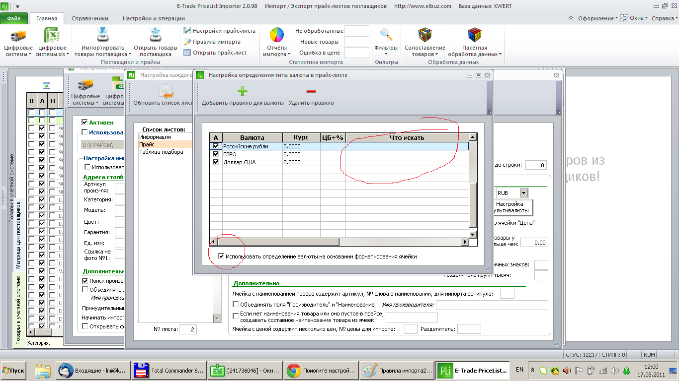
Task: Switch to [241736046] taskbar window
Action: [245, 371]
